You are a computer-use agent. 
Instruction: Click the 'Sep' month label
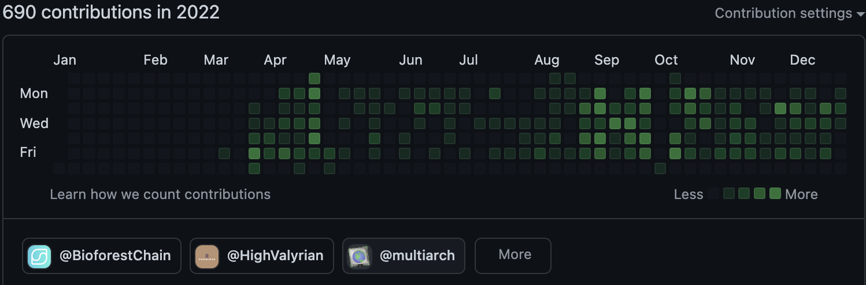[606, 60]
